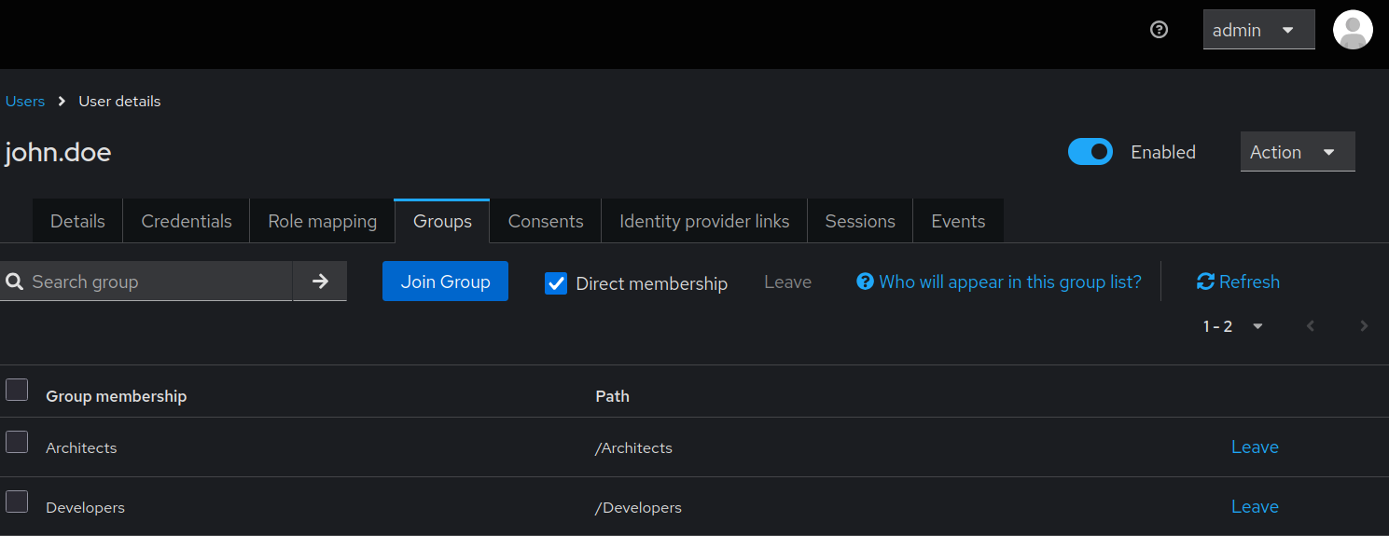The image size is (1389, 536).
Task: Click into the Search group field
Action: (146, 282)
